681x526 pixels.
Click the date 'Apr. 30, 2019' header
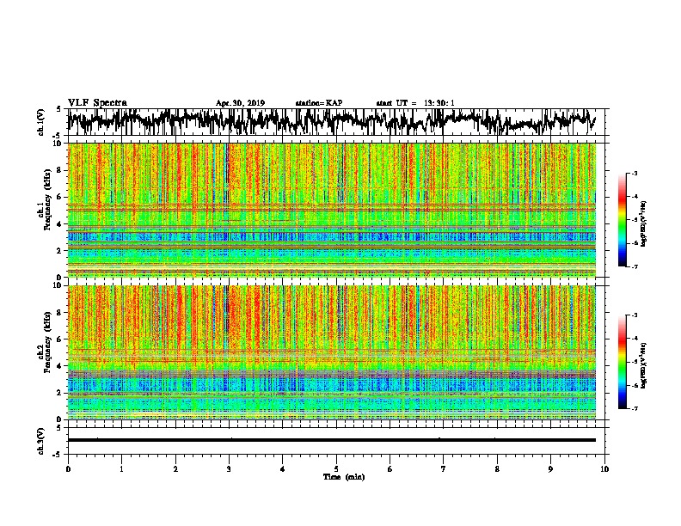coord(240,103)
